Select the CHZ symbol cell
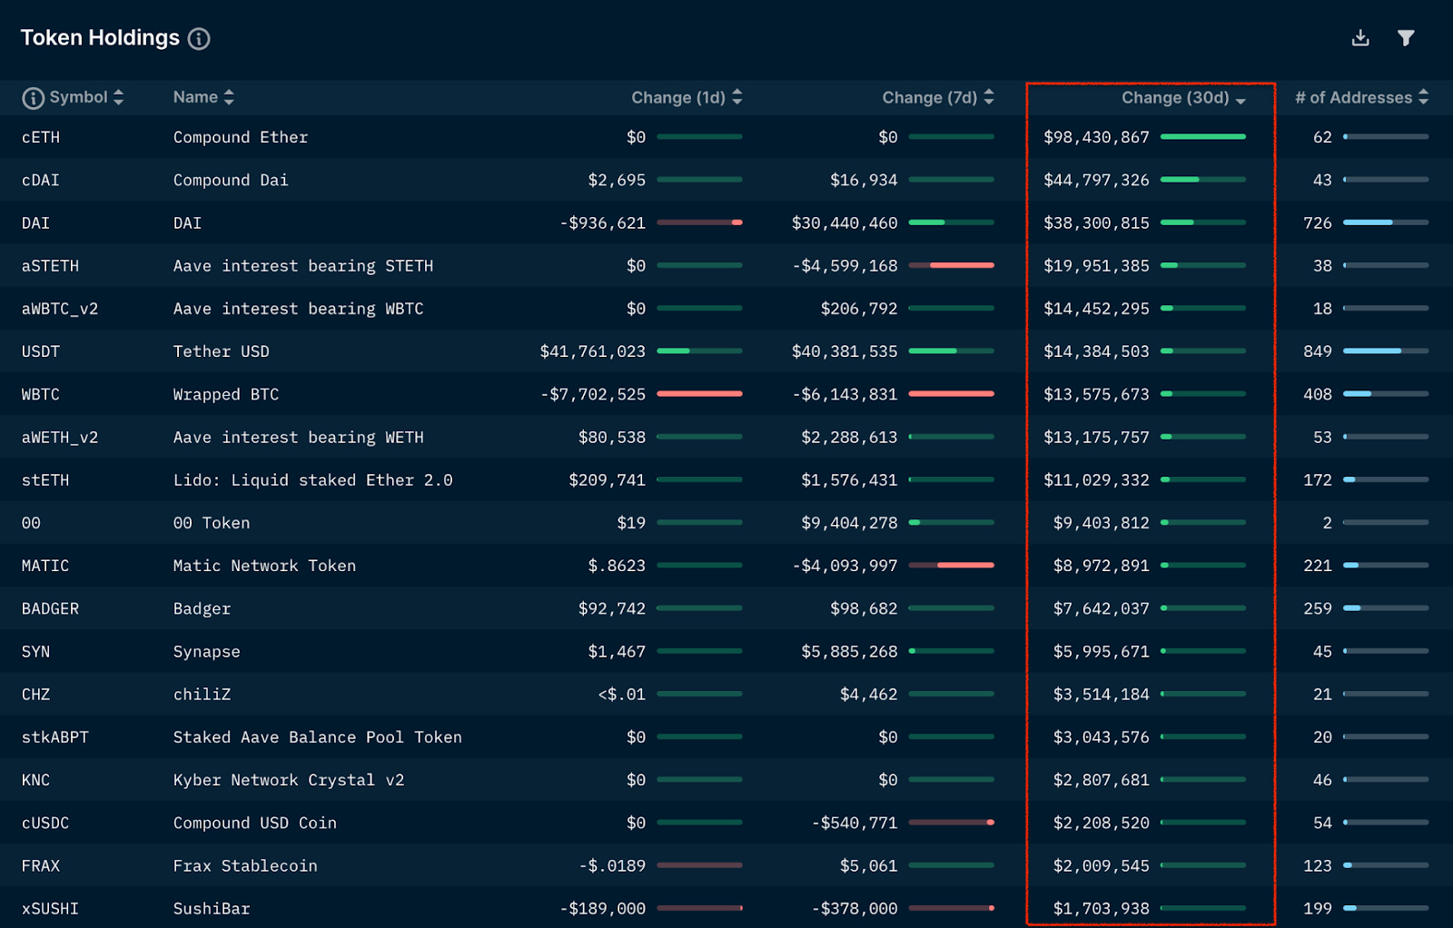This screenshot has width=1453, height=928. (x=36, y=695)
